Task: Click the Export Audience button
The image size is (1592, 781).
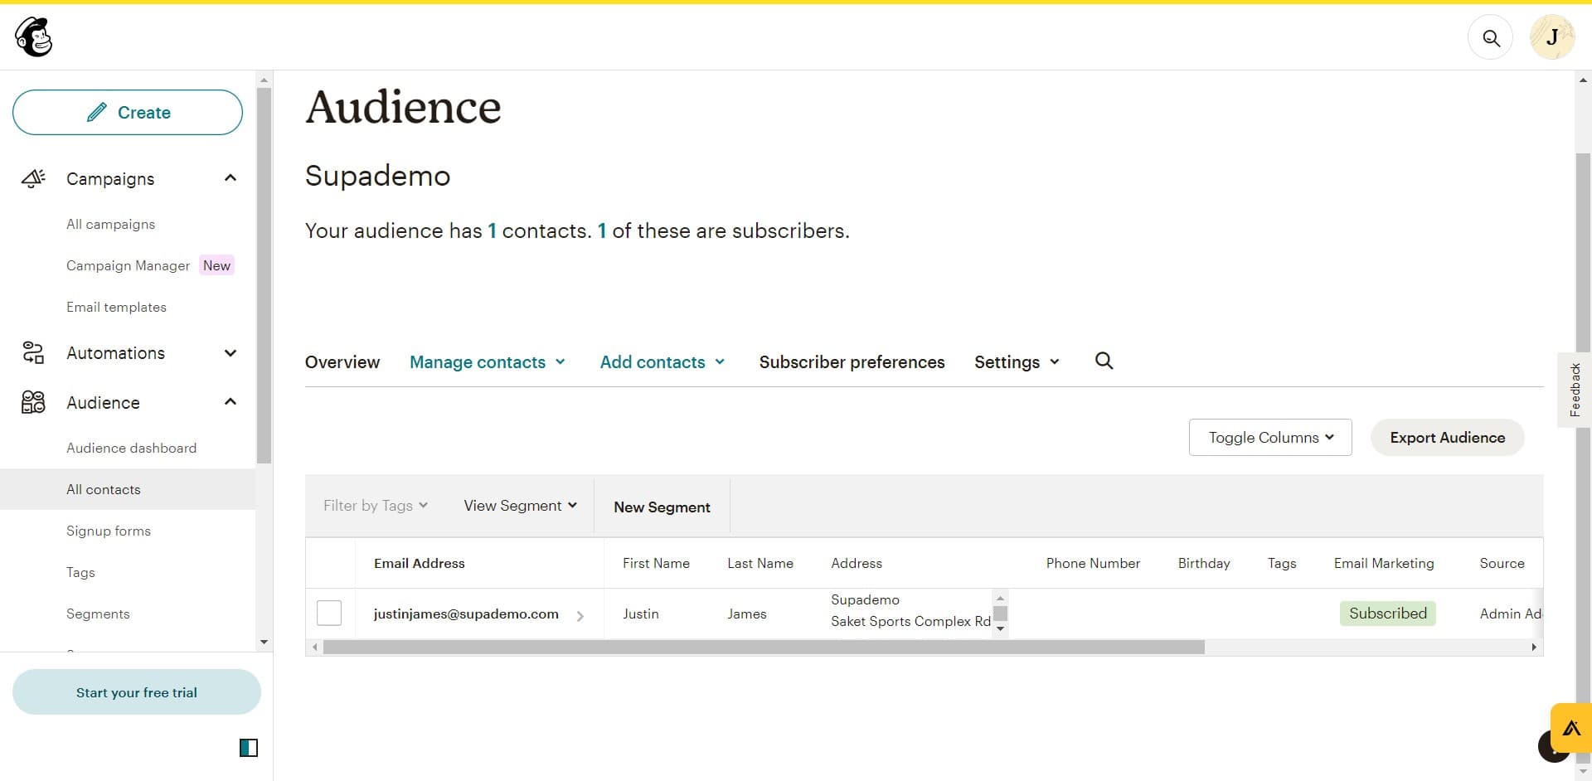Action: pyautogui.click(x=1447, y=437)
